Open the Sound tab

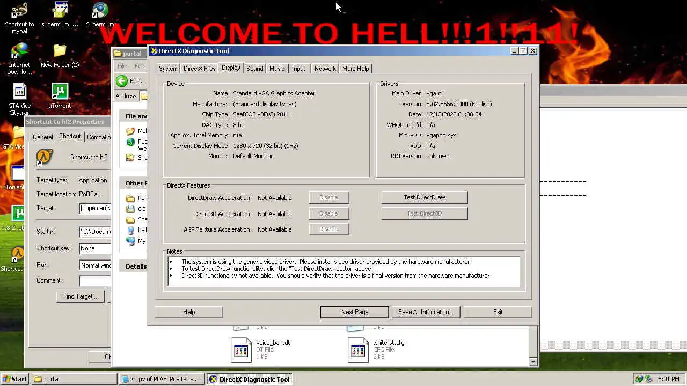(255, 69)
